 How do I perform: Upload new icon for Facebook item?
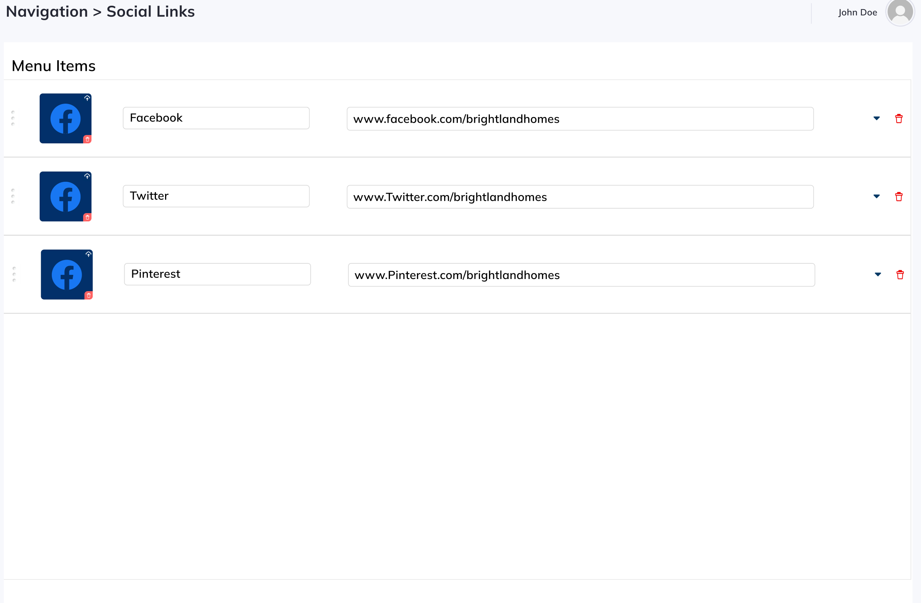coord(87,98)
